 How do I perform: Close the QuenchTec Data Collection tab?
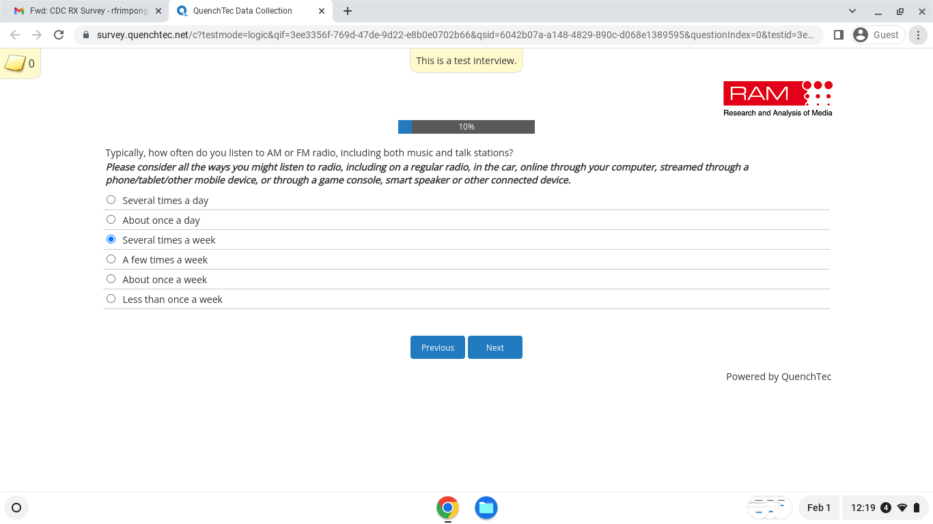pos(322,11)
